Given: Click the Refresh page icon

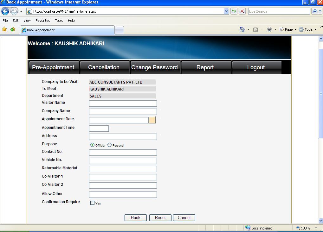Looking at the screenshot, I should coord(234,11).
